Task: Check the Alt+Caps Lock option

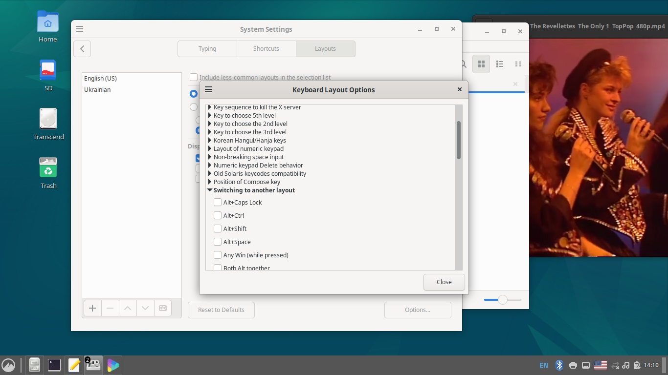Action: click(x=218, y=202)
